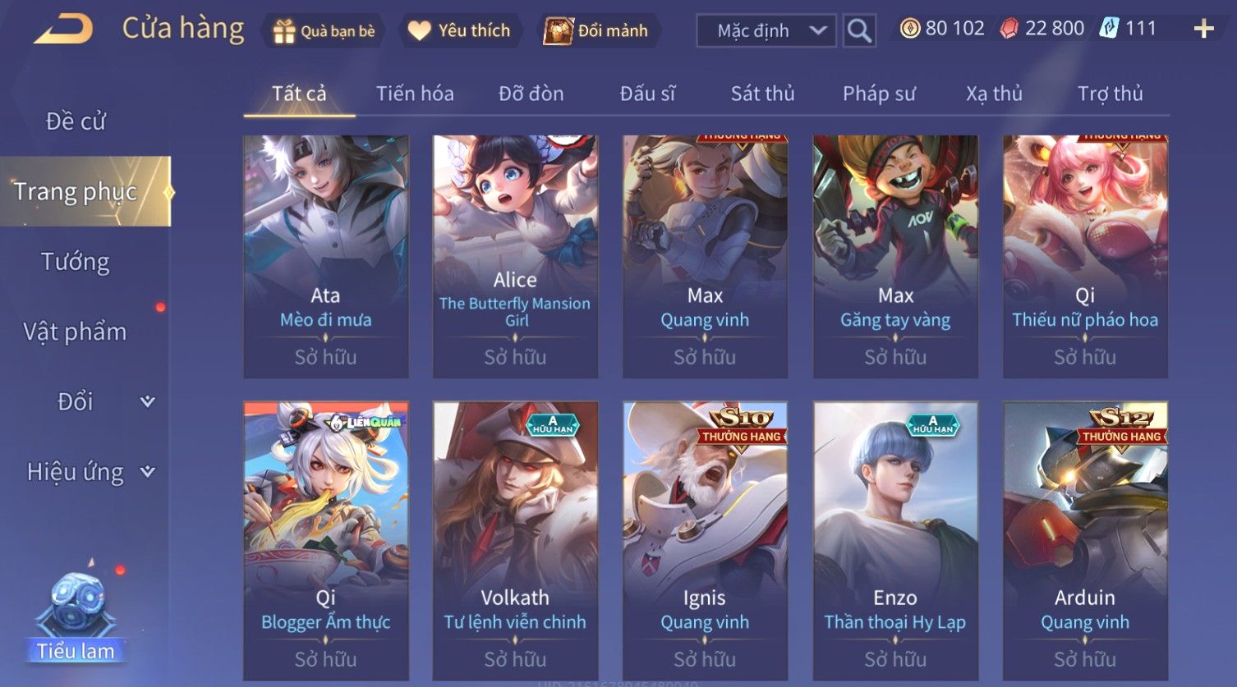
Task: Select Qi Blogger Ẩm thực skin card
Action: click(x=325, y=540)
